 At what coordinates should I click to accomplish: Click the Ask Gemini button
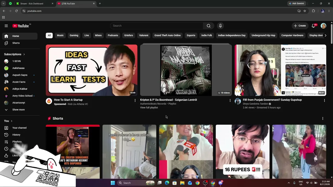coord(296,4)
